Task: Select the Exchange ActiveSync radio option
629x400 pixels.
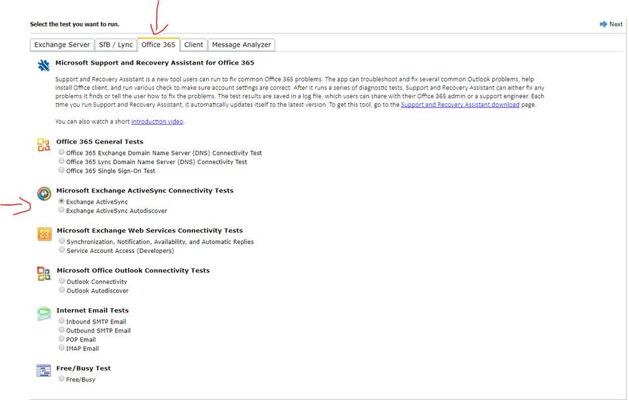Action: pos(61,200)
